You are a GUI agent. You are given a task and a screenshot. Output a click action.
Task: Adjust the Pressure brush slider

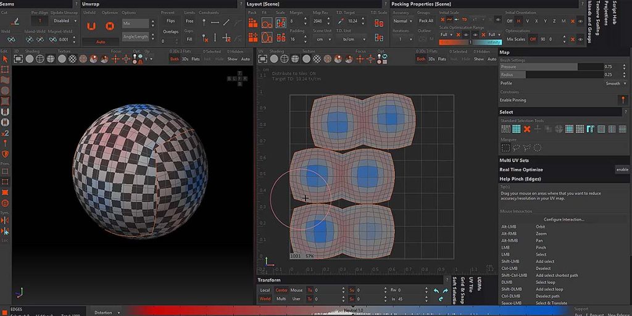click(551, 67)
